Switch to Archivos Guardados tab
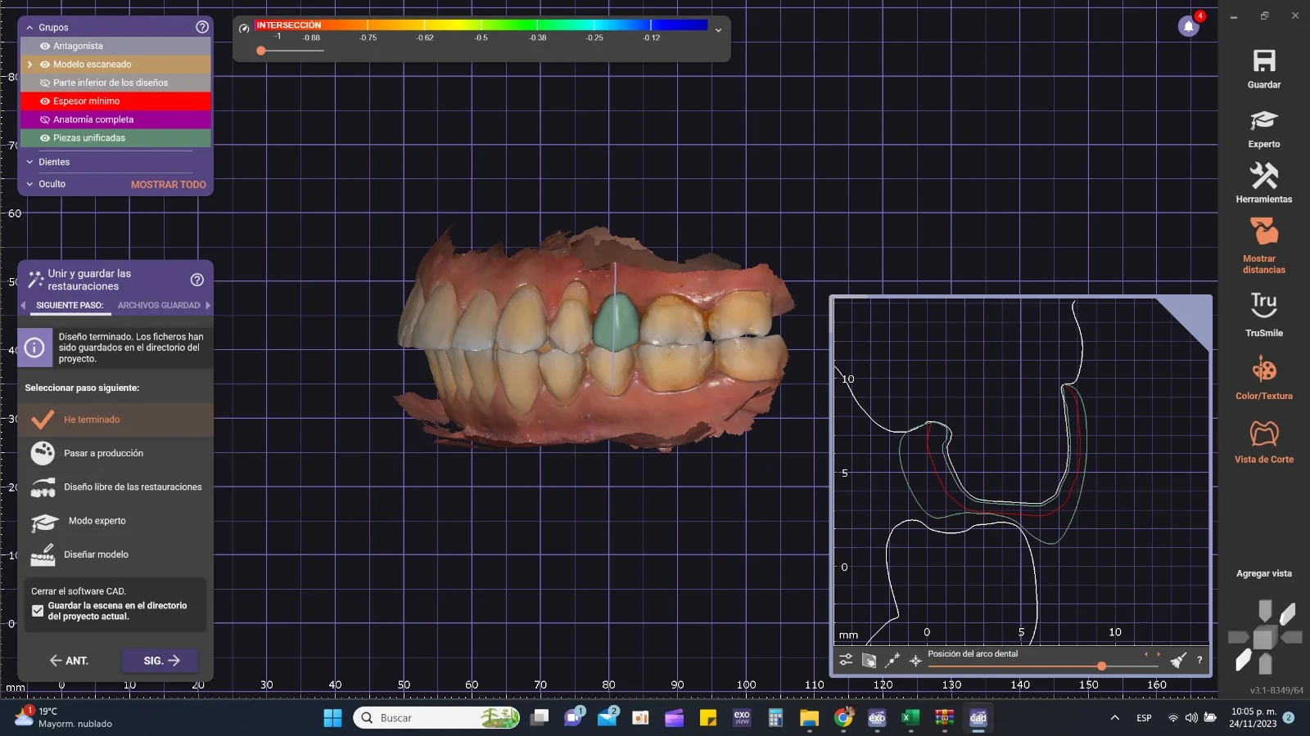This screenshot has height=736, width=1310. click(159, 305)
